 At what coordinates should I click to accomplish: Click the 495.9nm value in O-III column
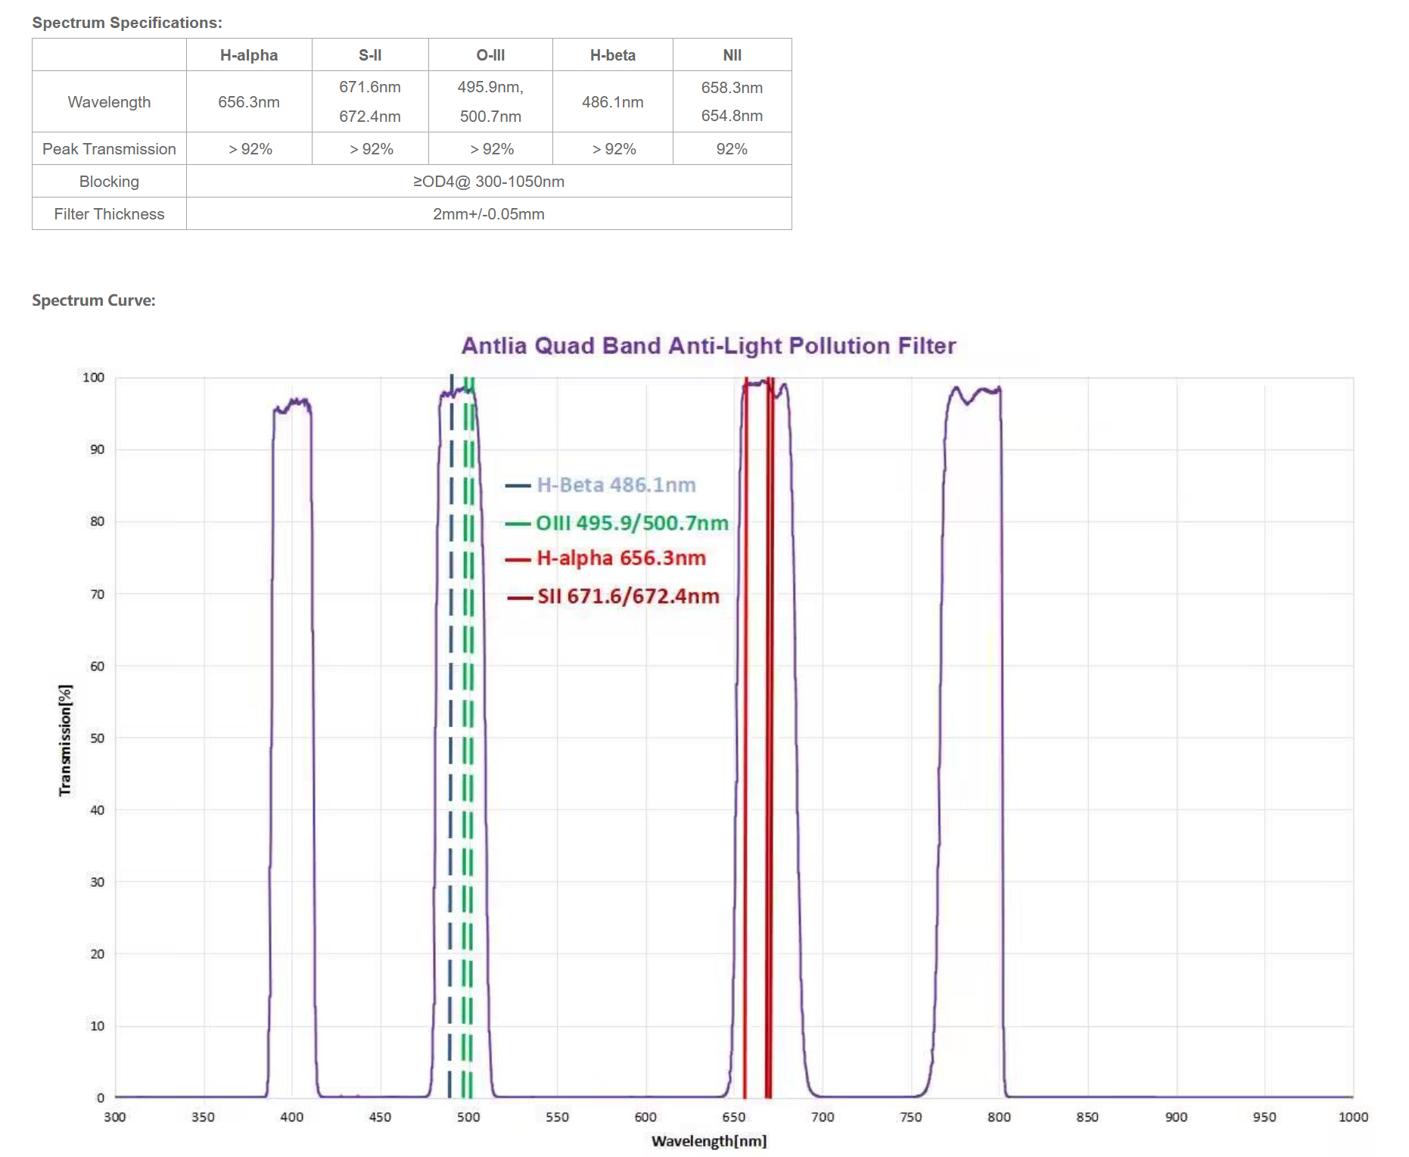(x=490, y=87)
